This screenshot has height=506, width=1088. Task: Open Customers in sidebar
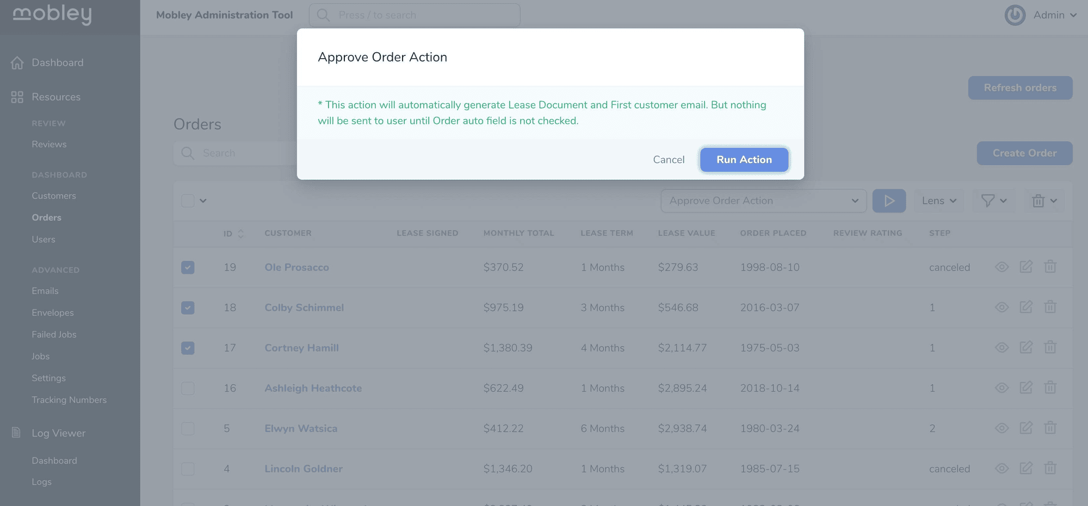pyautogui.click(x=54, y=196)
